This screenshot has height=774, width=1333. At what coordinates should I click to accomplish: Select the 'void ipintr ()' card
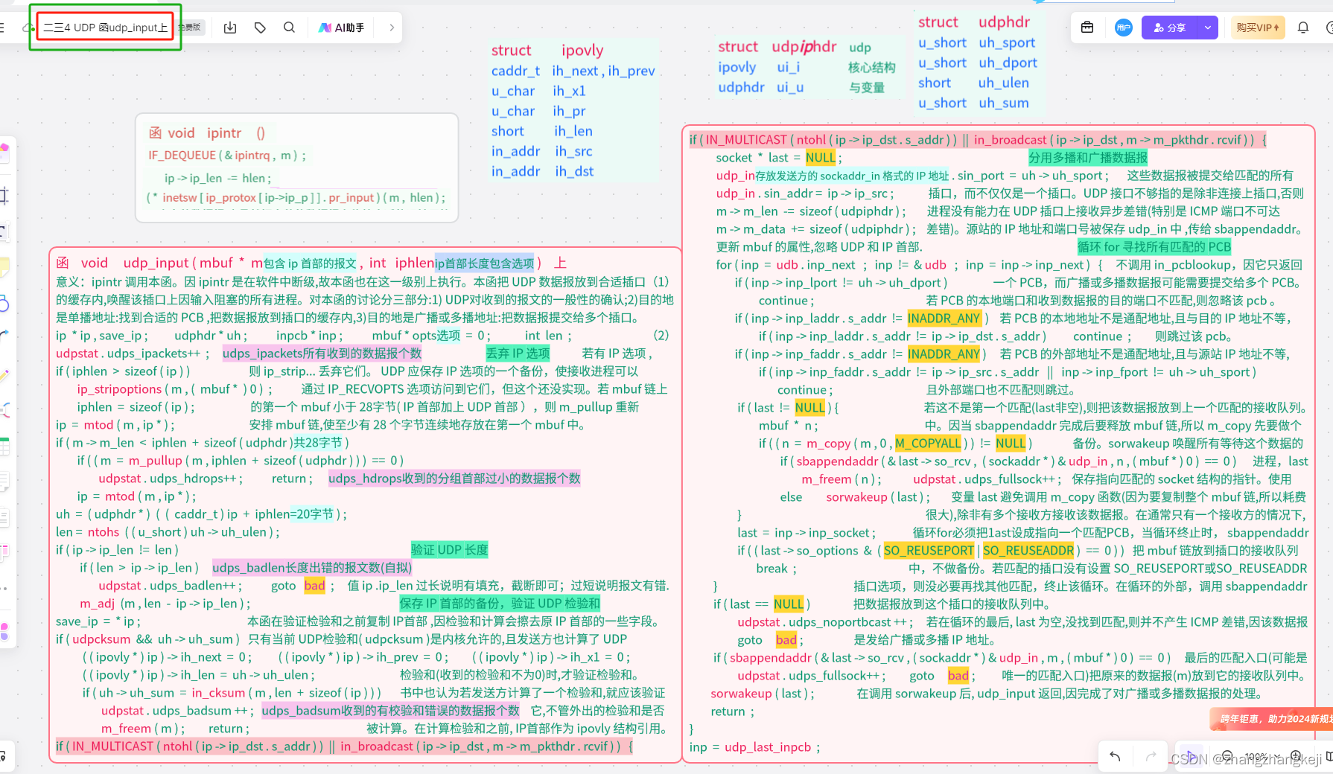(296, 167)
